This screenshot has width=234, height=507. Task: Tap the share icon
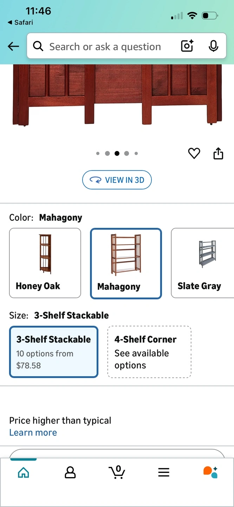218,154
